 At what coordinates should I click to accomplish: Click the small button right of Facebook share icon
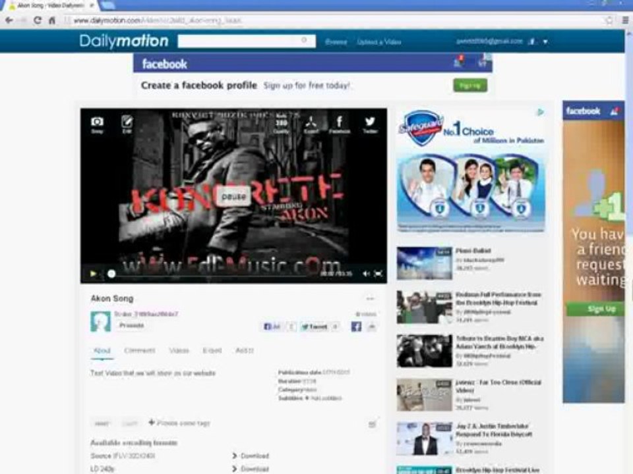click(x=372, y=327)
